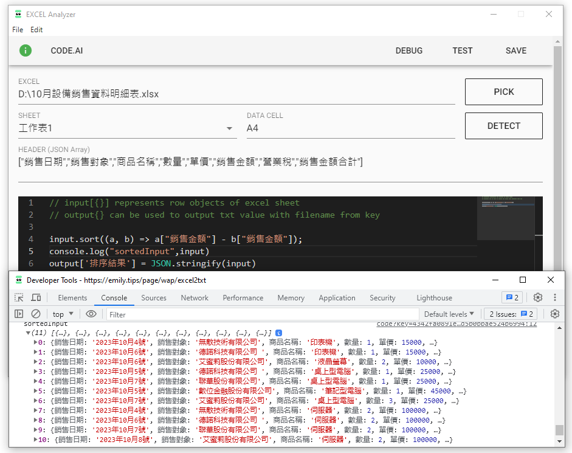
Task: Click the blue info badge after array preview
Action: [x=278, y=333]
